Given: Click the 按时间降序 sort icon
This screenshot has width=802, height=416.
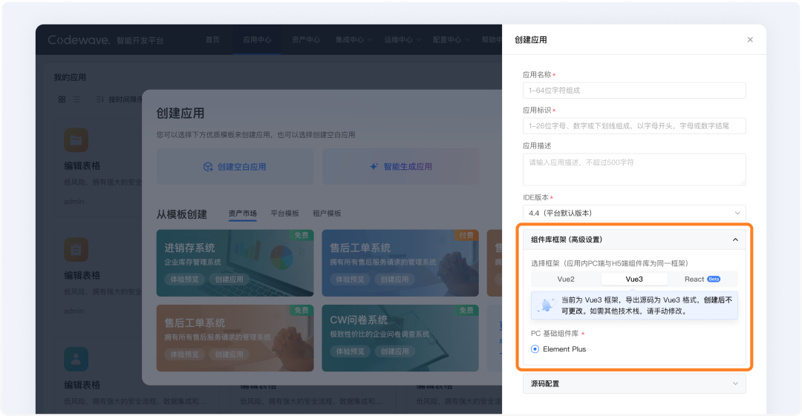Looking at the screenshot, I should (100, 99).
